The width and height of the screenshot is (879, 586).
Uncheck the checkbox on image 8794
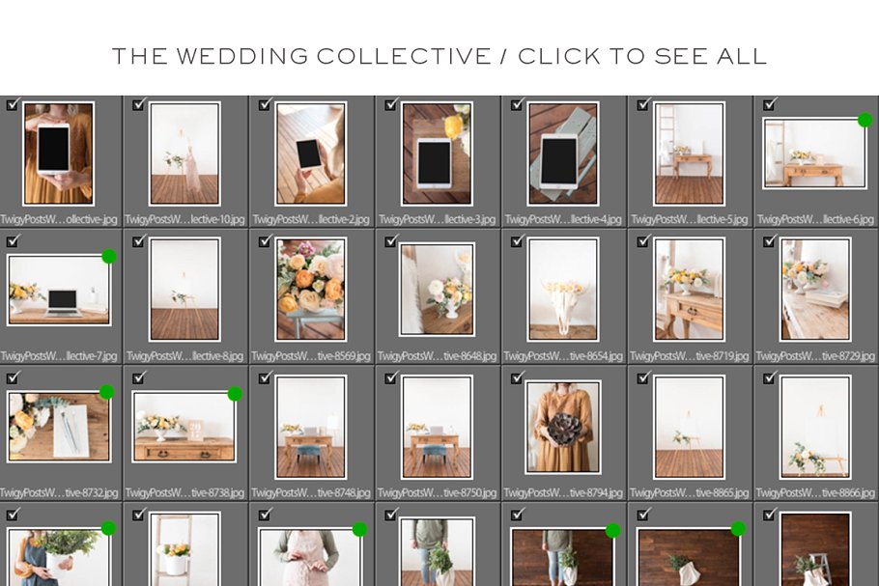[514, 380]
